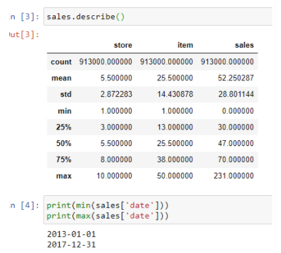Click the 'max' row label
281x253 pixels.
[64, 176]
